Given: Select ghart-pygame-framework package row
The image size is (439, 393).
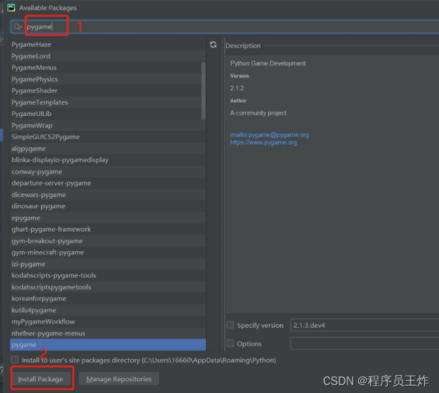Looking at the screenshot, I should tap(108, 229).
